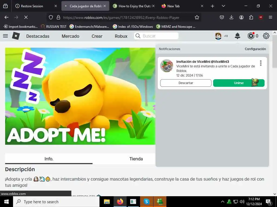This screenshot has width=277, height=207.
Task: Open the Robux balance icon
Action: (x=251, y=36)
